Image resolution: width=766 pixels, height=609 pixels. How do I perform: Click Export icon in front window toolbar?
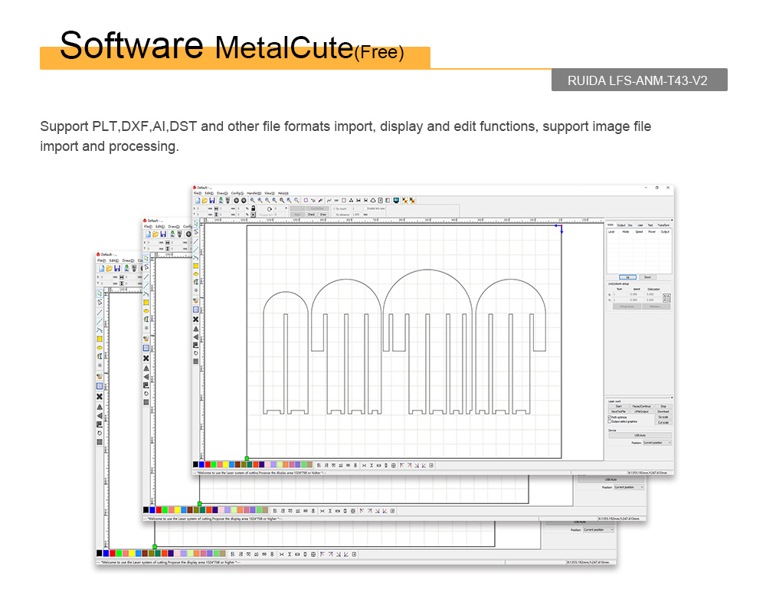228,201
